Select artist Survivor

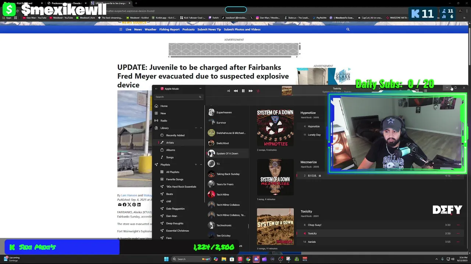point(227,123)
